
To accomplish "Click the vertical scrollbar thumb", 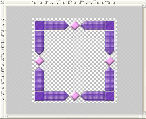I will point(144,59).
